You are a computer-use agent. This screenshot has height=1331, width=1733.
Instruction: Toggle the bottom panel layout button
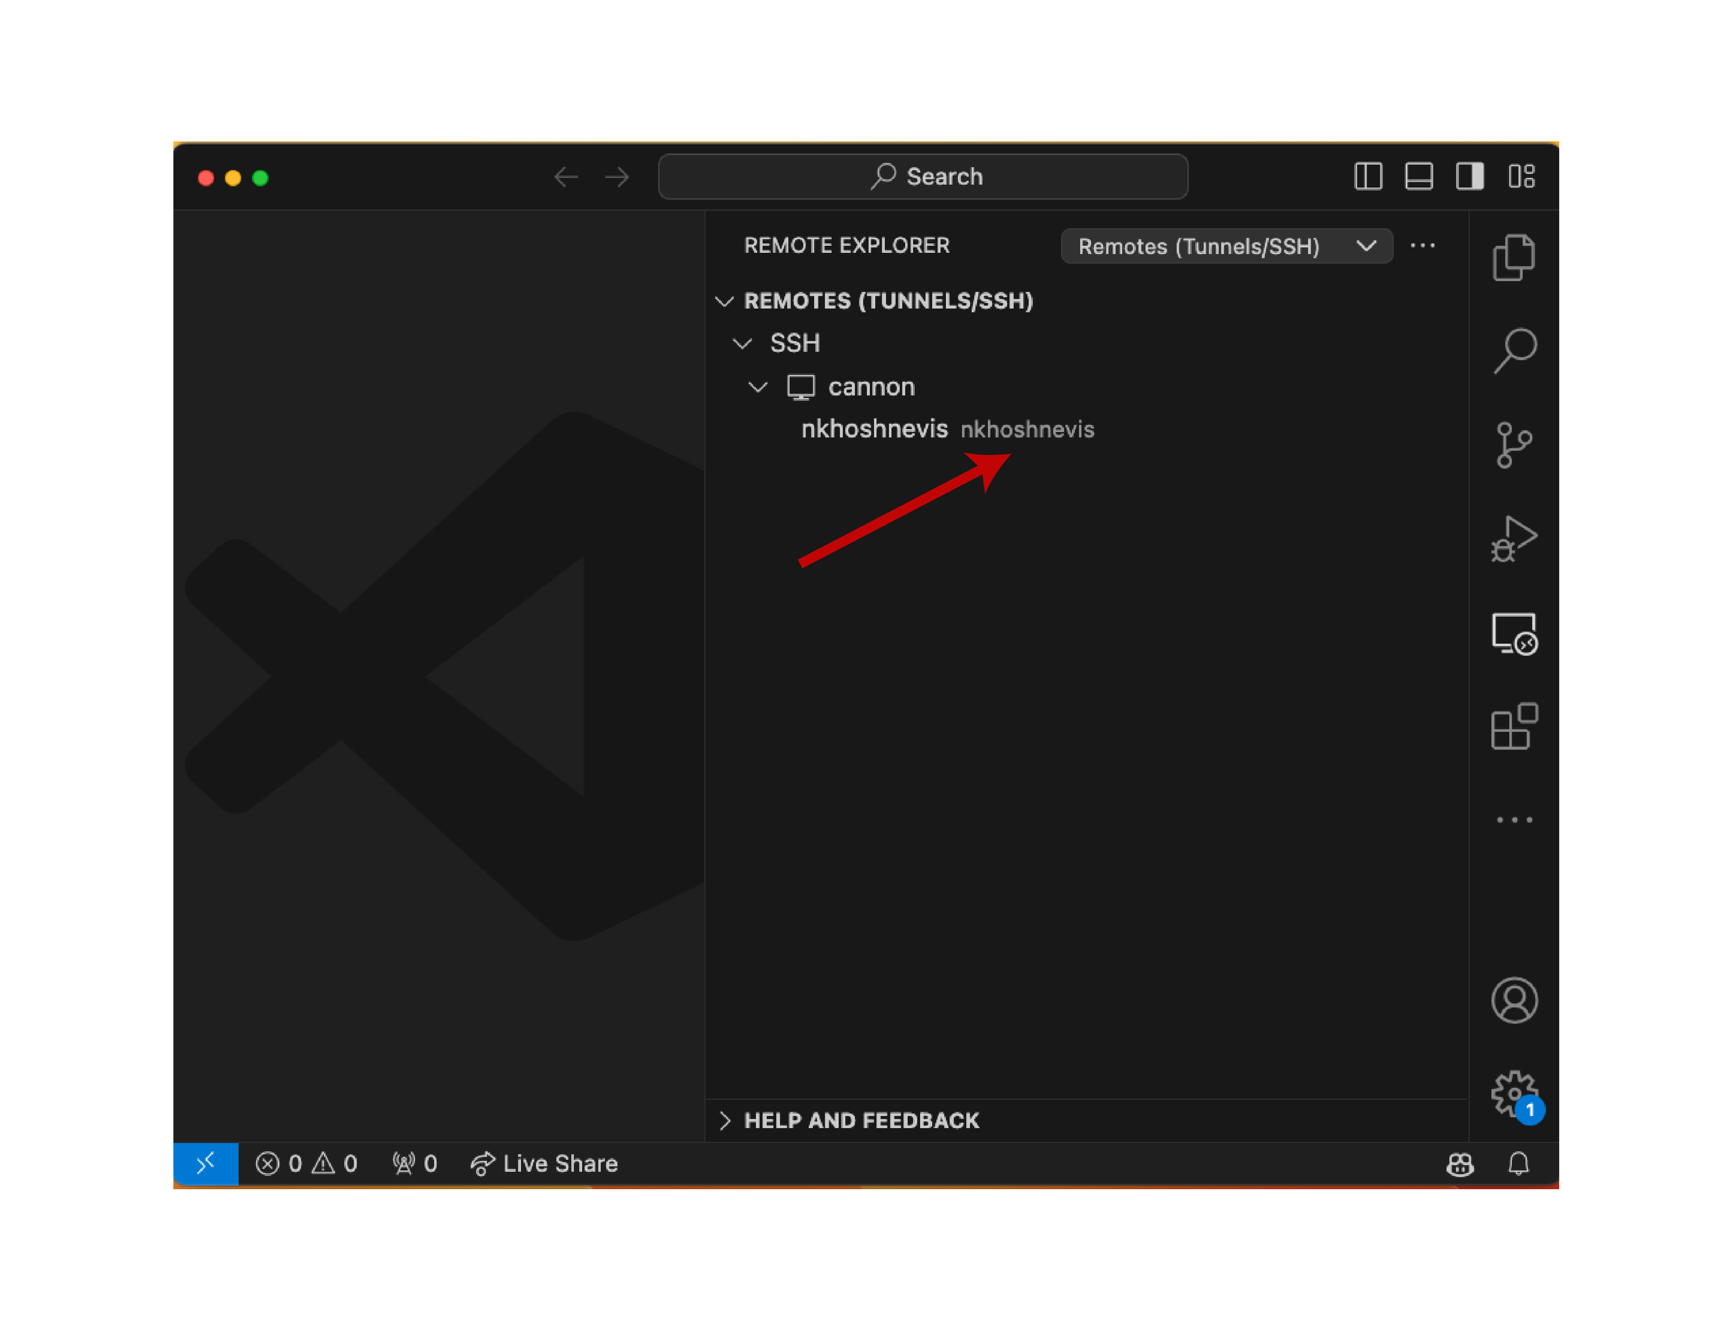point(1419,176)
